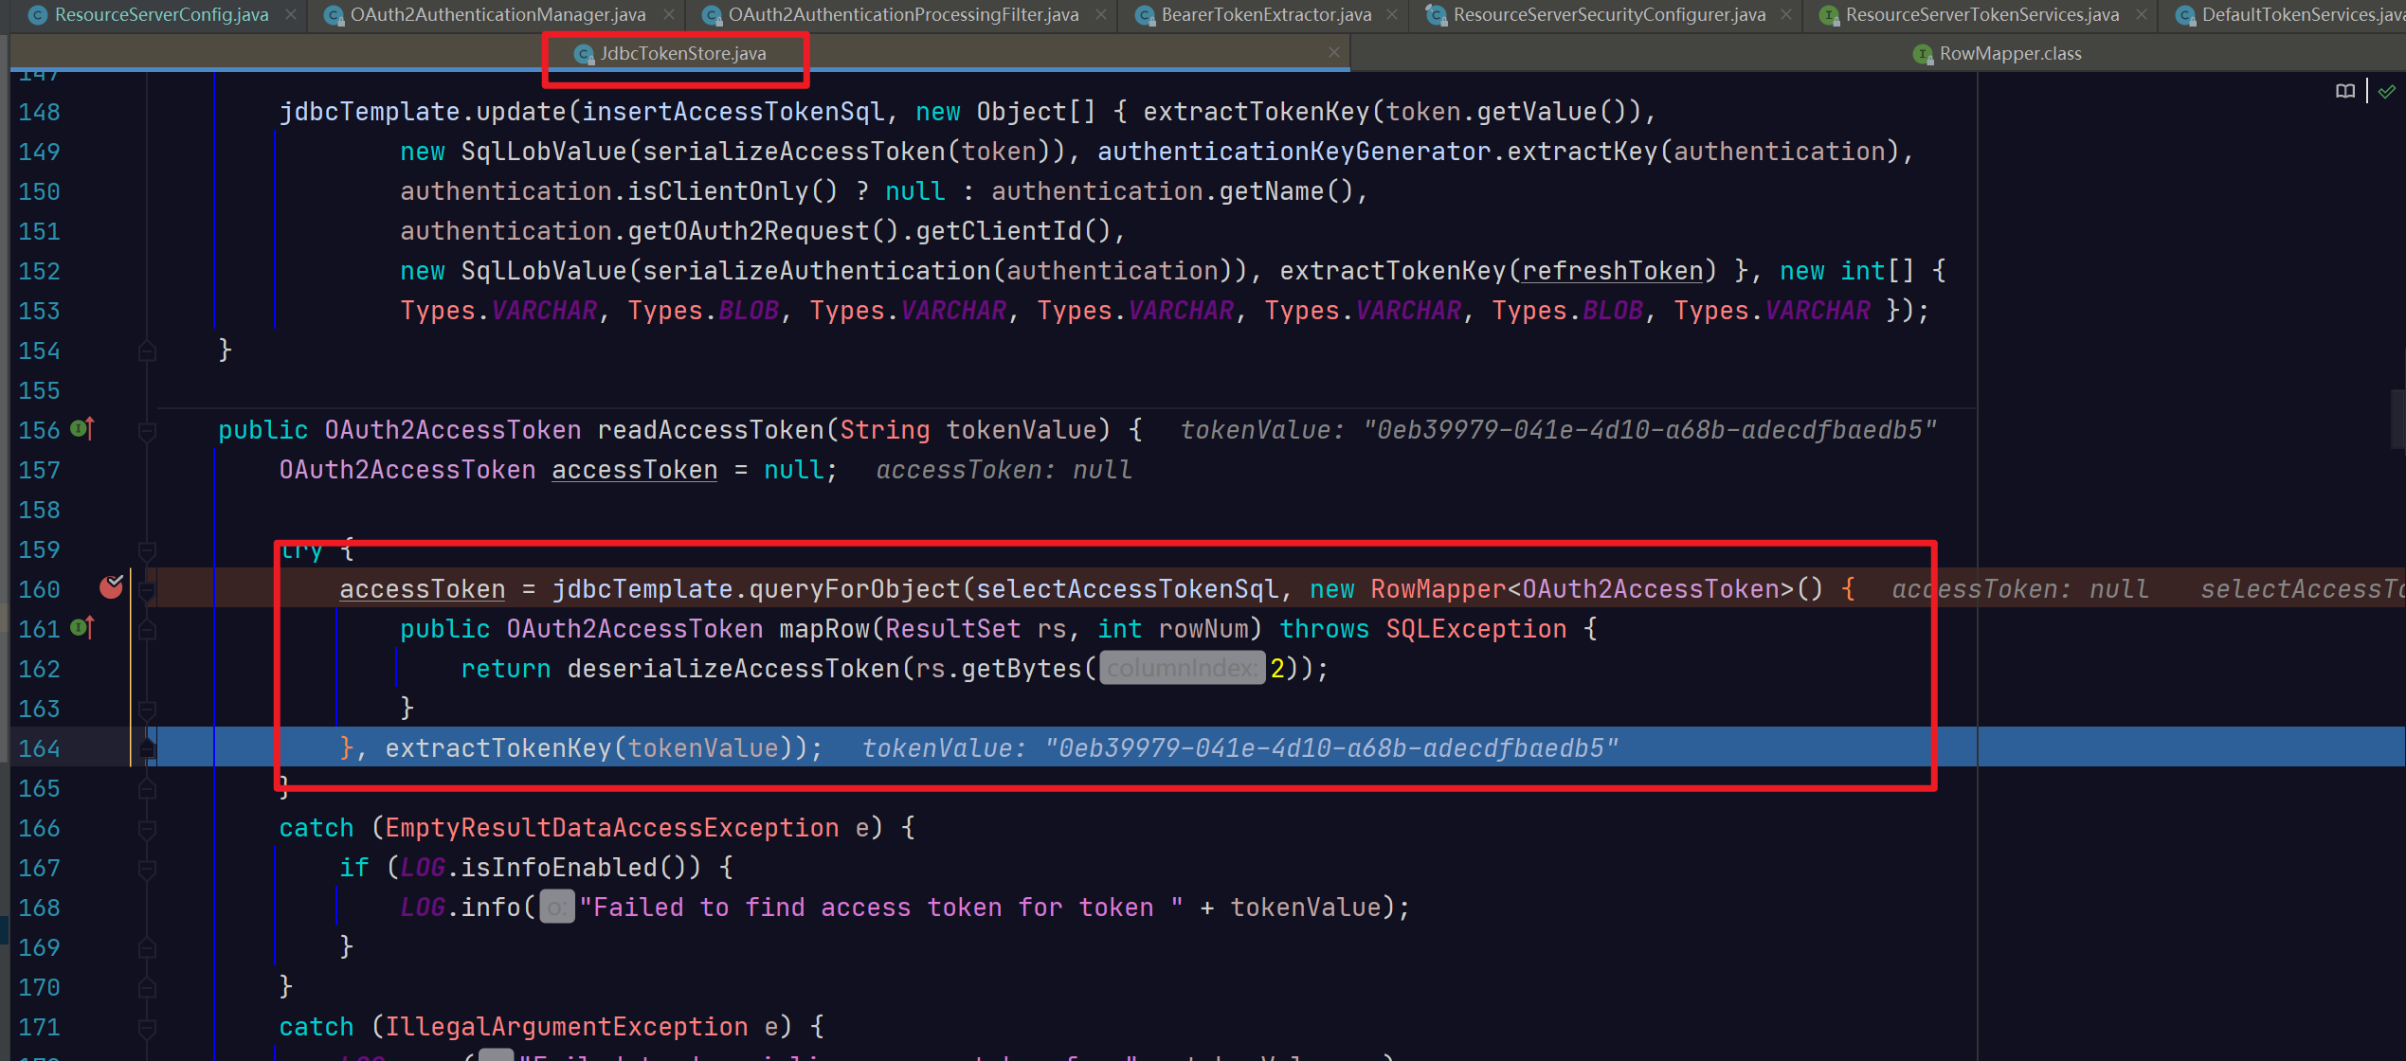Screen dimensions: 2406x1061
Task: Close the BearerTokenExtractor.java tab
Action: pyautogui.click(x=1391, y=15)
